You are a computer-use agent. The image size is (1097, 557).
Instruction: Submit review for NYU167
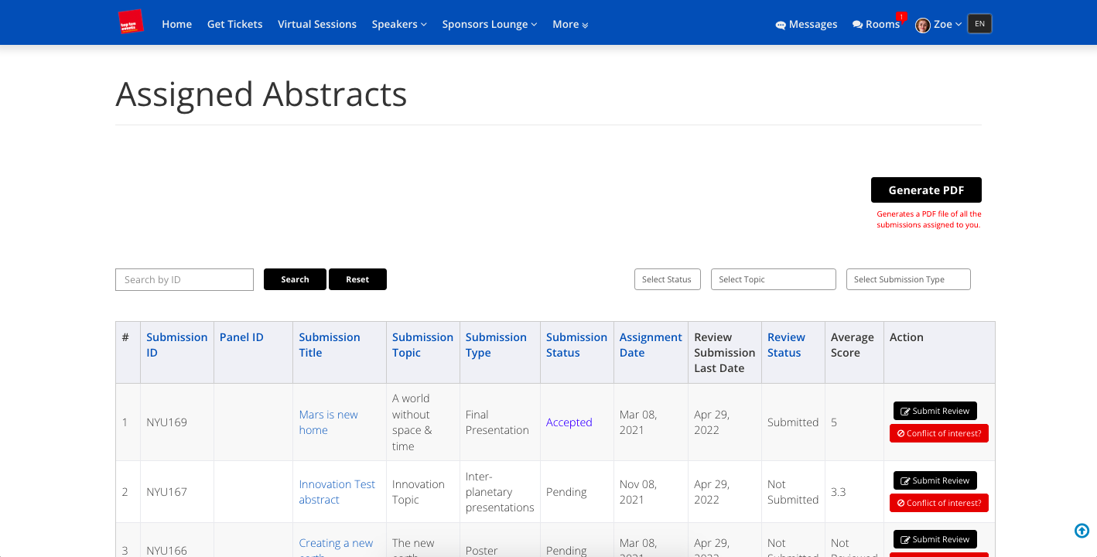[935, 480]
